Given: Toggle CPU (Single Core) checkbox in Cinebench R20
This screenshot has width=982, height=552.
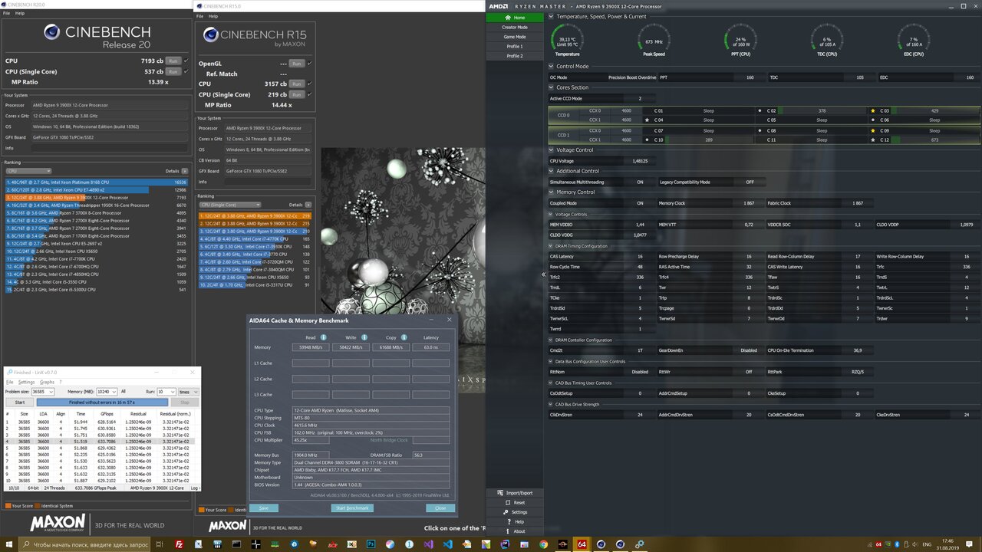Looking at the screenshot, I should [186, 71].
